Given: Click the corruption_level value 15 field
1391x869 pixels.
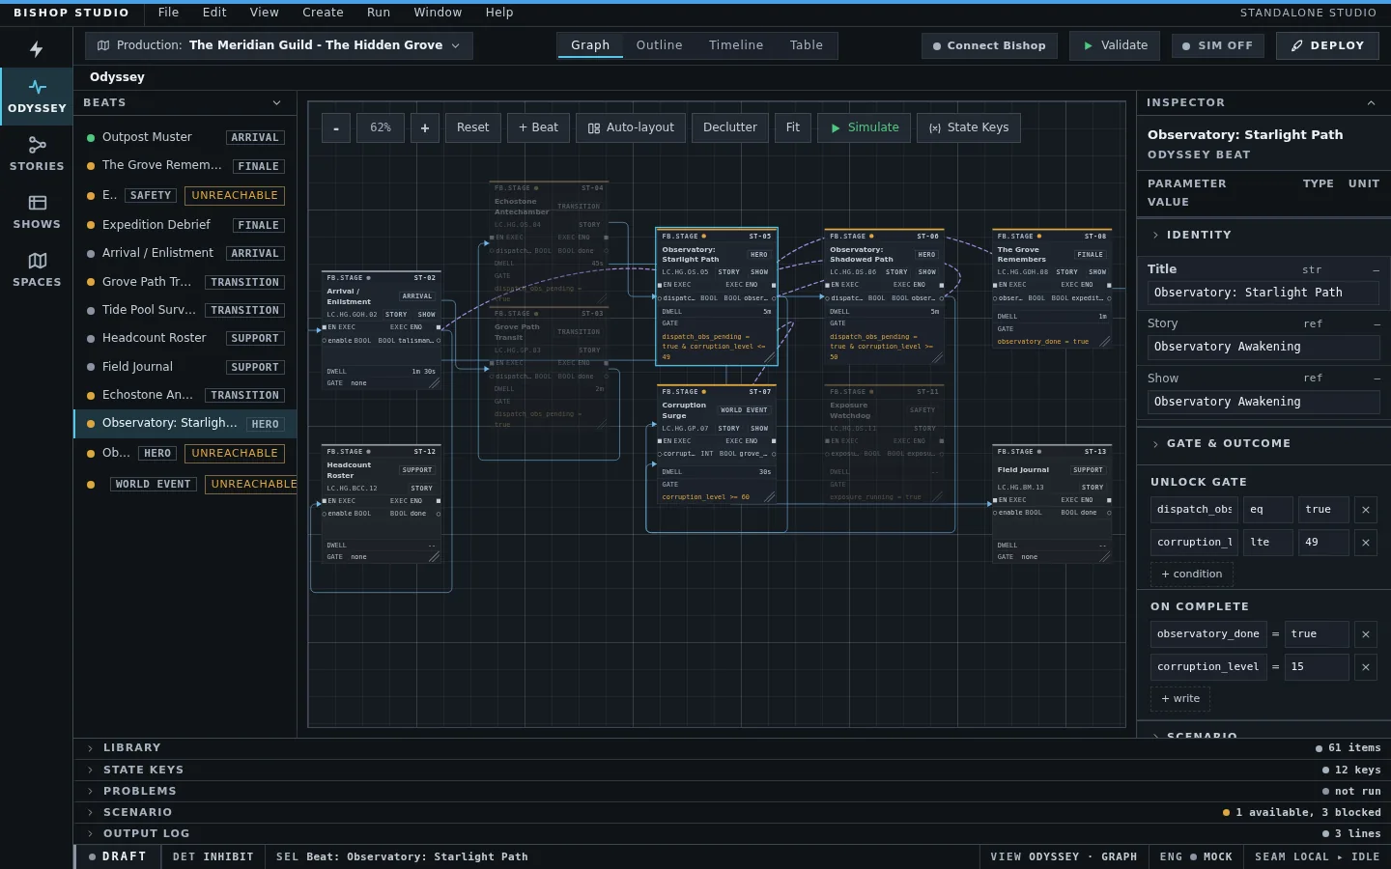Looking at the screenshot, I should pos(1317,667).
